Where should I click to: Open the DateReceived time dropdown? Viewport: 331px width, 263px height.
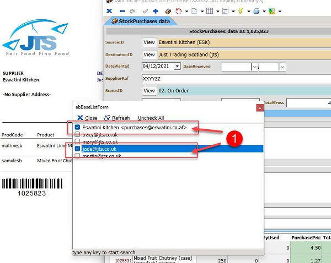click(x=282, y=67)
